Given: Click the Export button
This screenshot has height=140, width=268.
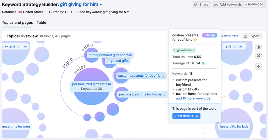Looking at the screenshot, I should coord(252,36).
